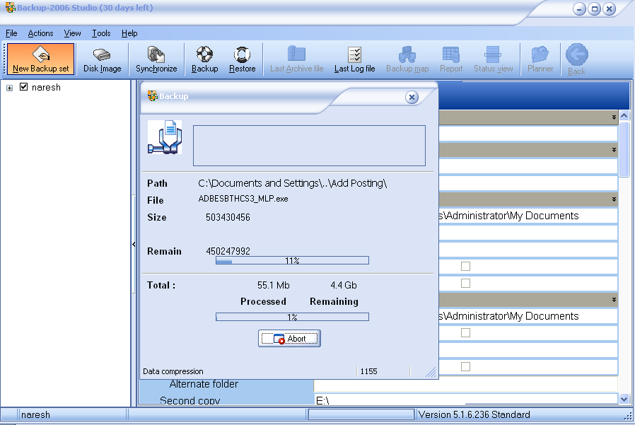Click the backup file transfer icon in dialog

pos(165,137)
